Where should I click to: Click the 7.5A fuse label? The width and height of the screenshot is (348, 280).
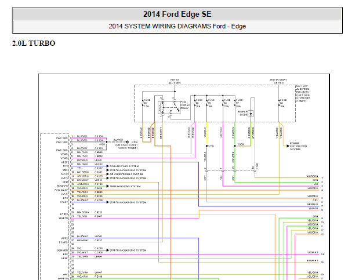pos(147,106)
